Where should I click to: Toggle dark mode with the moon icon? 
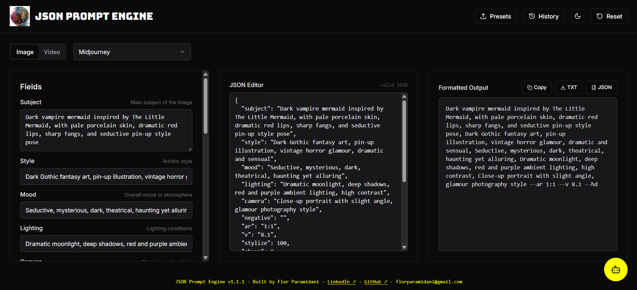(578, 16)
